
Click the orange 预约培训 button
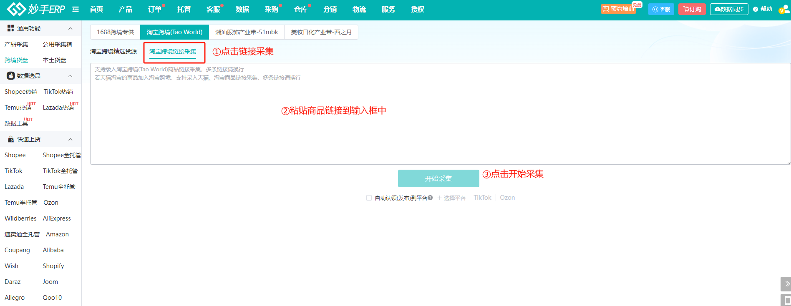(x=618, y=9)
